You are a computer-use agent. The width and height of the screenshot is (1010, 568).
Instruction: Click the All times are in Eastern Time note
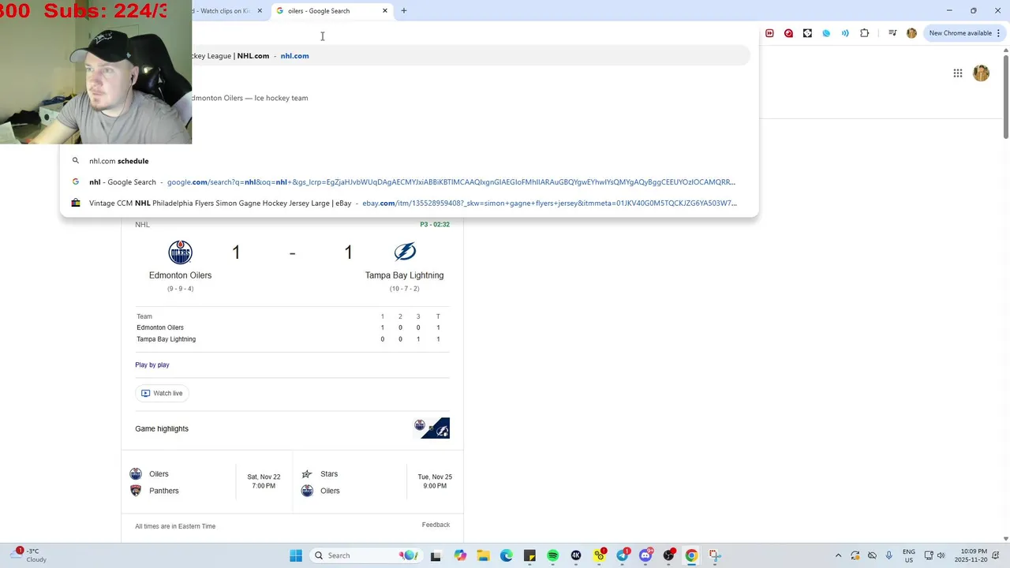click(175, 526)
